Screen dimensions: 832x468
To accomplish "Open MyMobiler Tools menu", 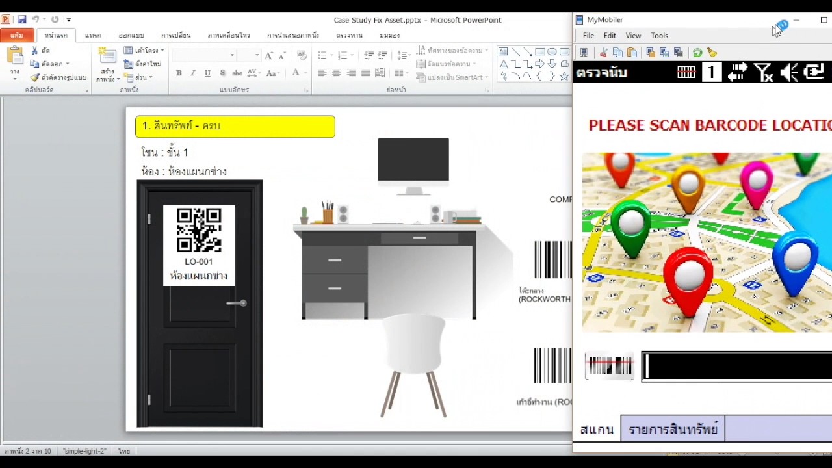I will click(659, 36).
